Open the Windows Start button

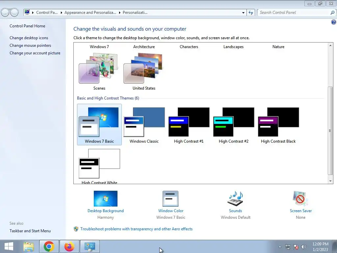pyautogui.click(x=9, y=246)
